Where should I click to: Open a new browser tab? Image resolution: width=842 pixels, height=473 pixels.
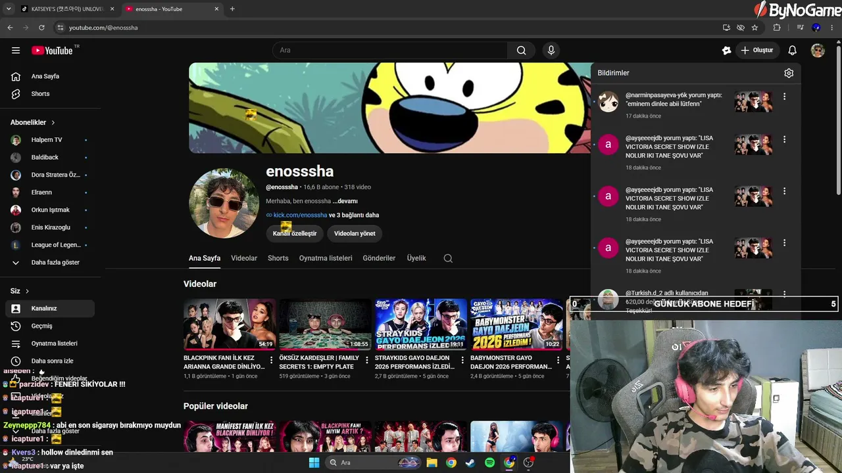pyautogui.click(x=232, y=9)
